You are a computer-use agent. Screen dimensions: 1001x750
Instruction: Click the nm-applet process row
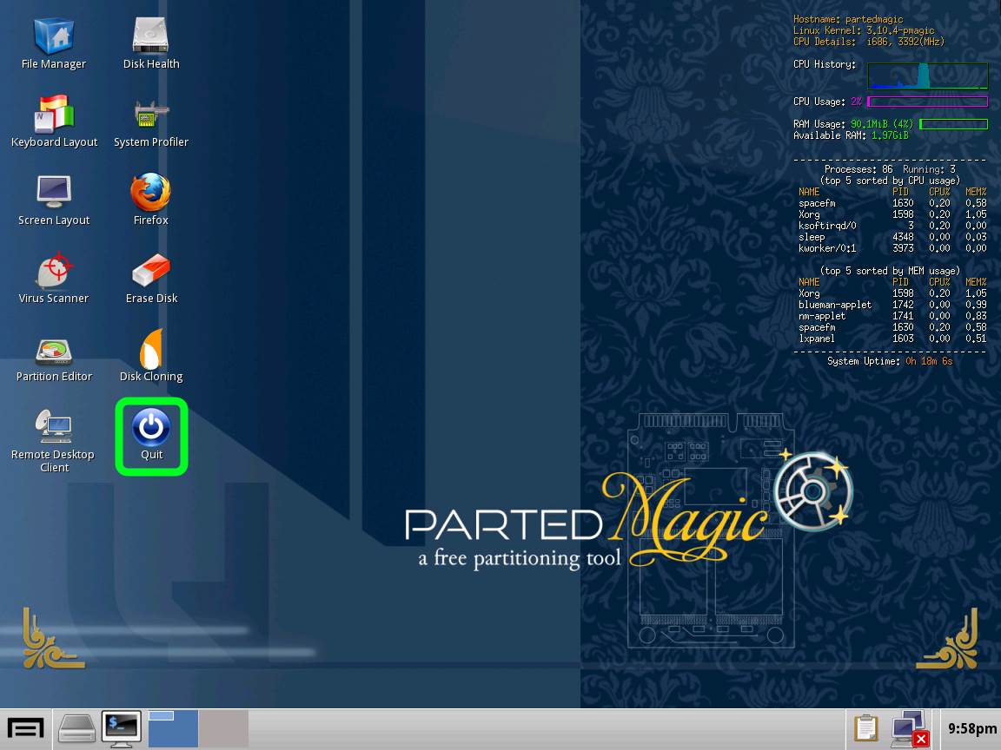pyautogui.click(x=892, y=316)
